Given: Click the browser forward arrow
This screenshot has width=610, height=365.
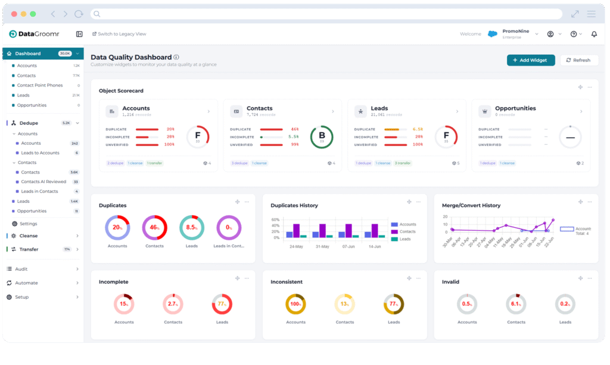Looking at the screenshot, I should [x=66, y=14].
